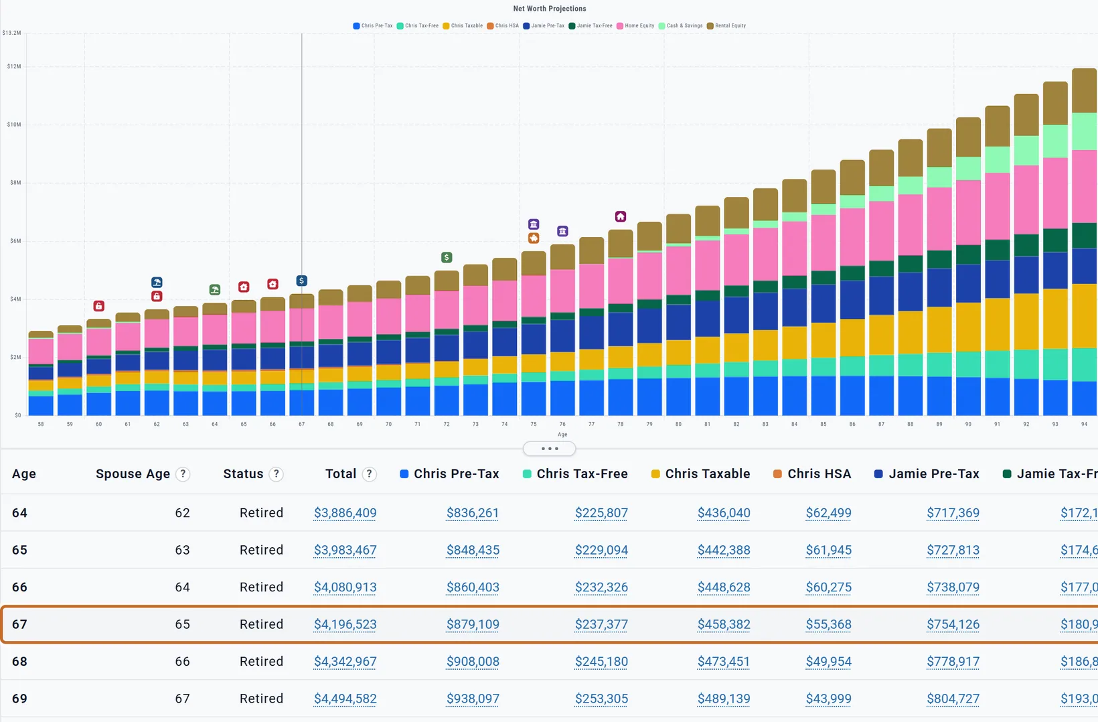Toggle Chris Taxable series in chart legend

[x=463, y=25]
